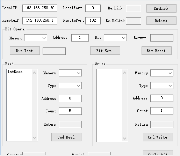Viewport: 180px width, 156px height.
Task: Expand the Read Type combo box
Action: 70,86
